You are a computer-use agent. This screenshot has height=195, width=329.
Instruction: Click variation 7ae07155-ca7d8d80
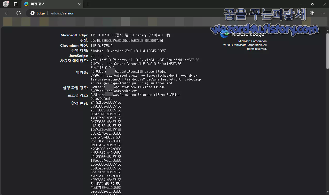pos(106,188)
